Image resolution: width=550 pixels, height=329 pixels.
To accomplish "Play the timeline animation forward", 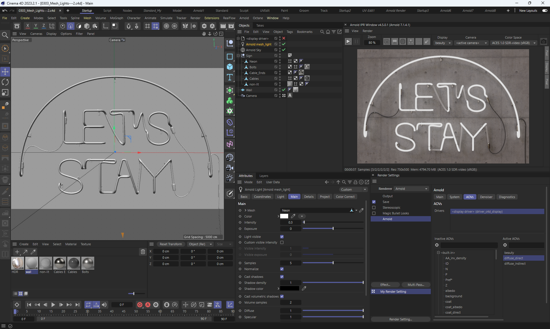I will [x=53, y=305].
